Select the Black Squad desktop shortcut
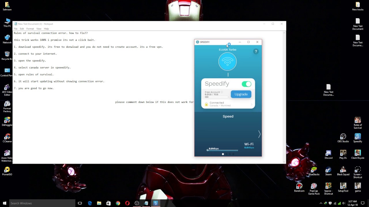 pyautogui.click(x=343, y=171)
